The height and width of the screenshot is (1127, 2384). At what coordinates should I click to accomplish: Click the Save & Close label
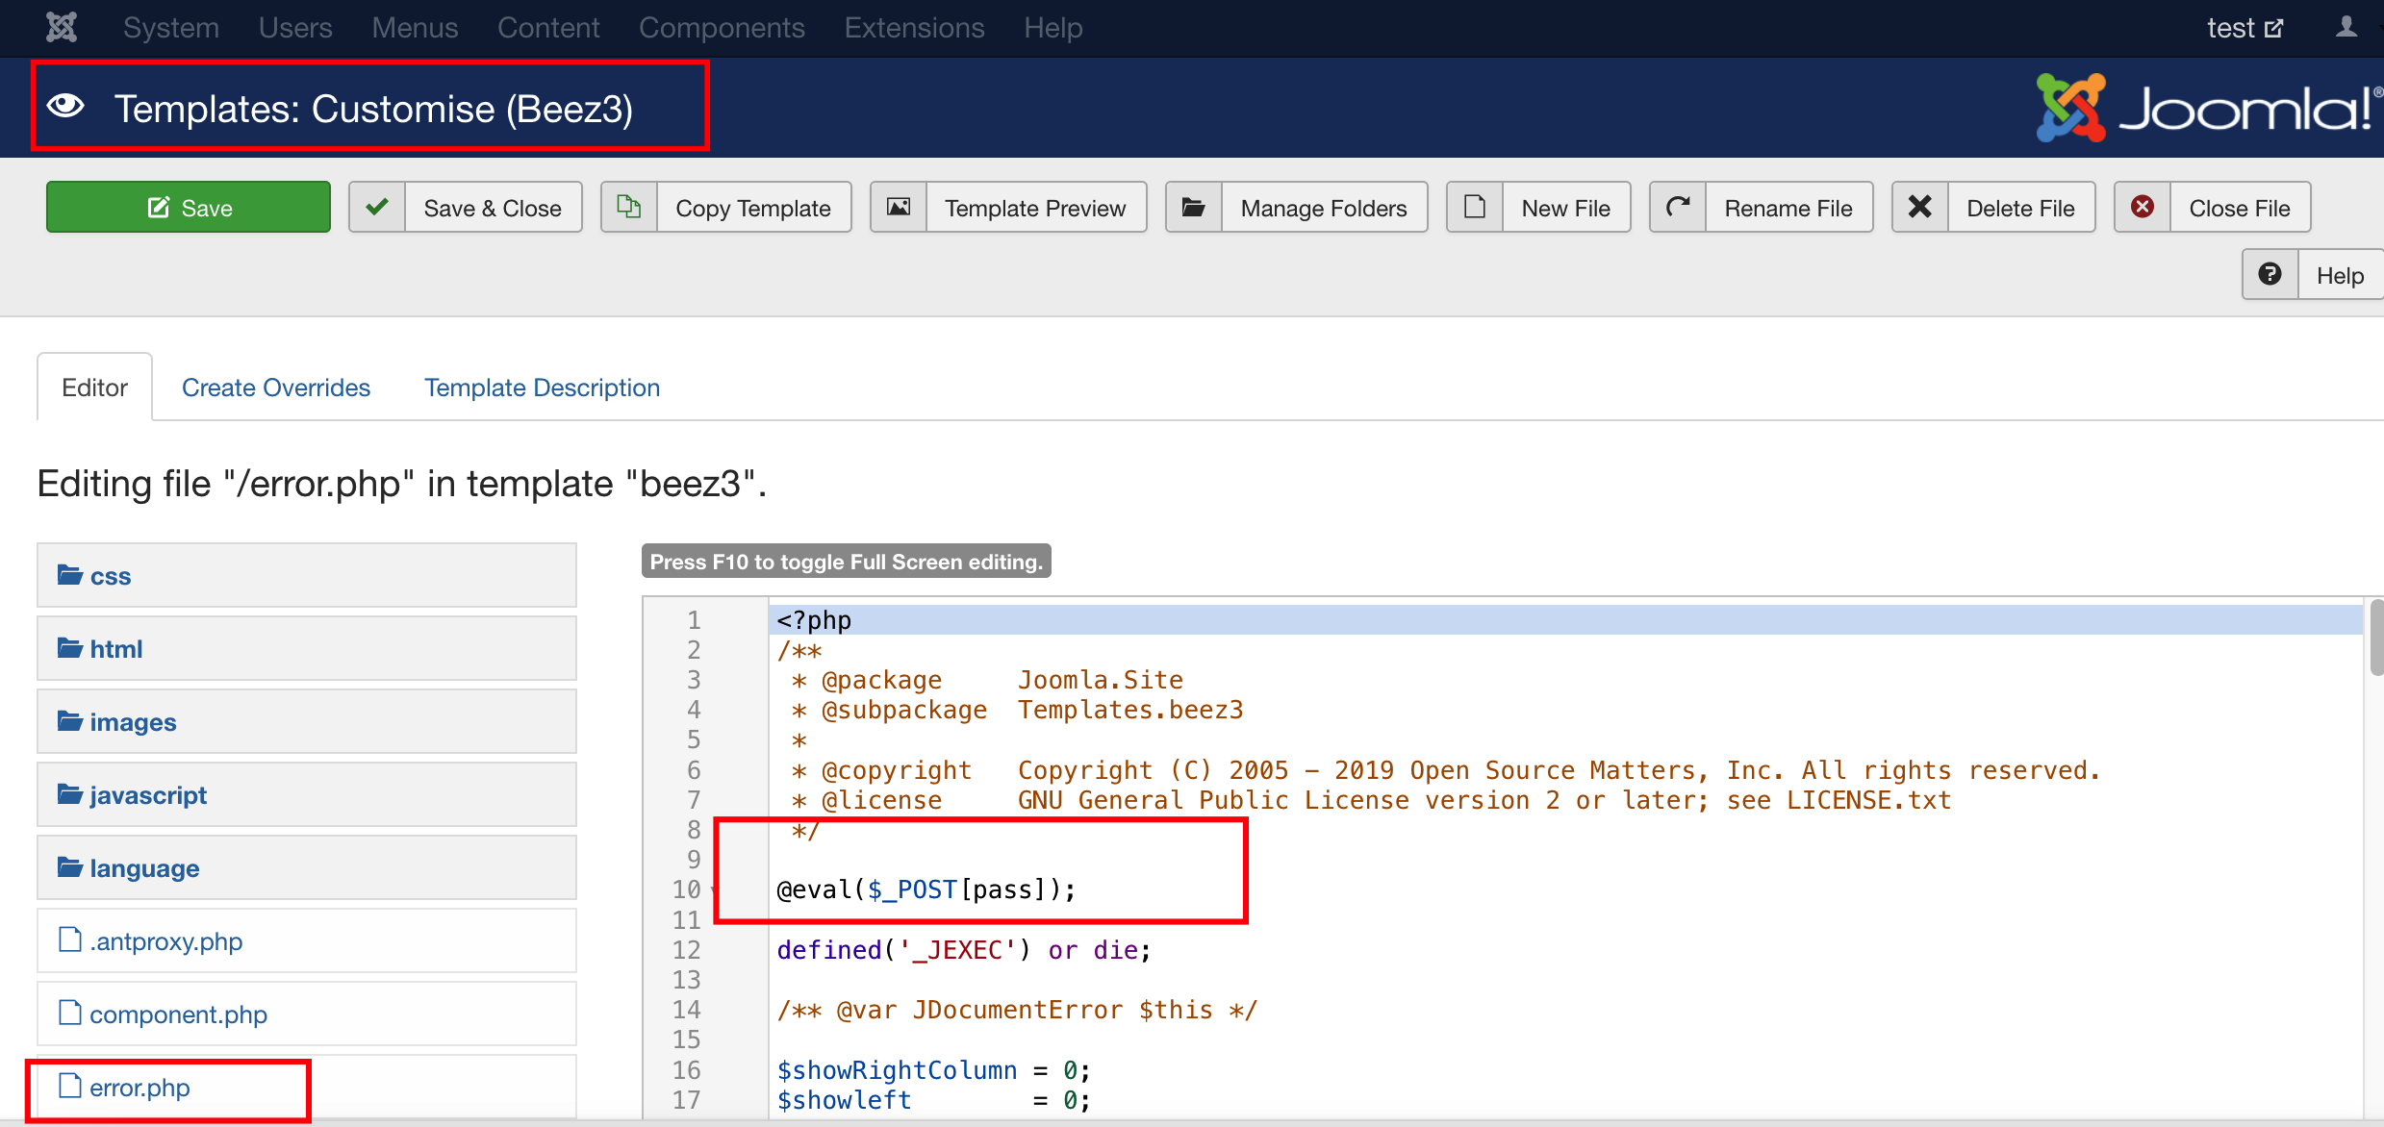coord(493,208)
